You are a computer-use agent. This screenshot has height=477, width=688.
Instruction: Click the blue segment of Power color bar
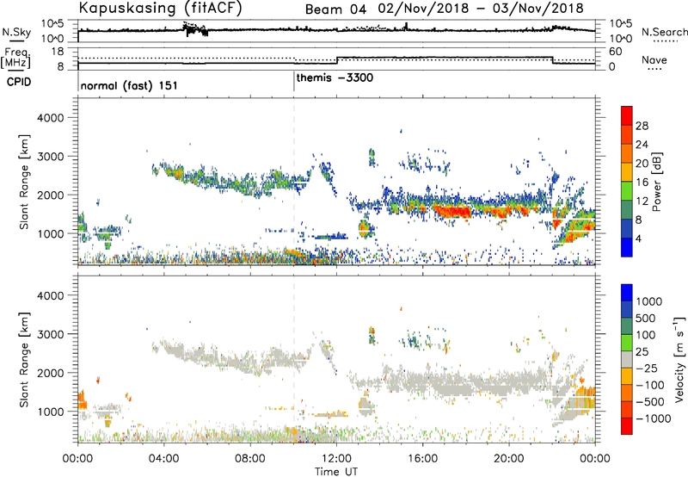(x=627, y=247)
